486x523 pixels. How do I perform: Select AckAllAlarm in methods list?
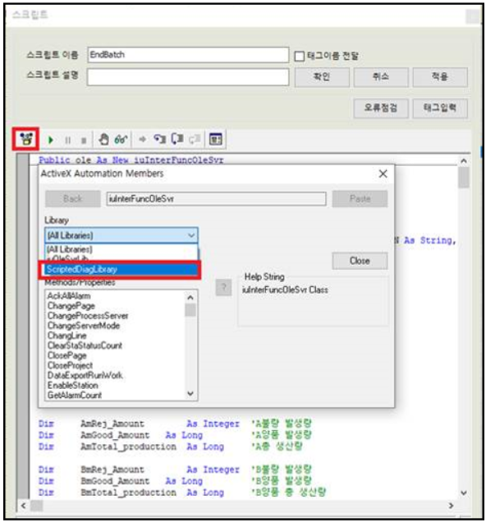click(69, 296)
